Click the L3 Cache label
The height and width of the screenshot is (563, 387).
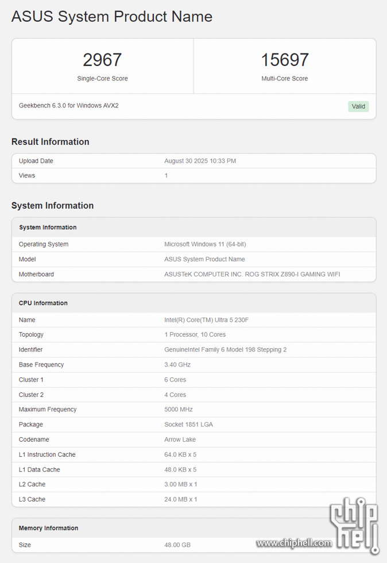(x=32, y=499)
